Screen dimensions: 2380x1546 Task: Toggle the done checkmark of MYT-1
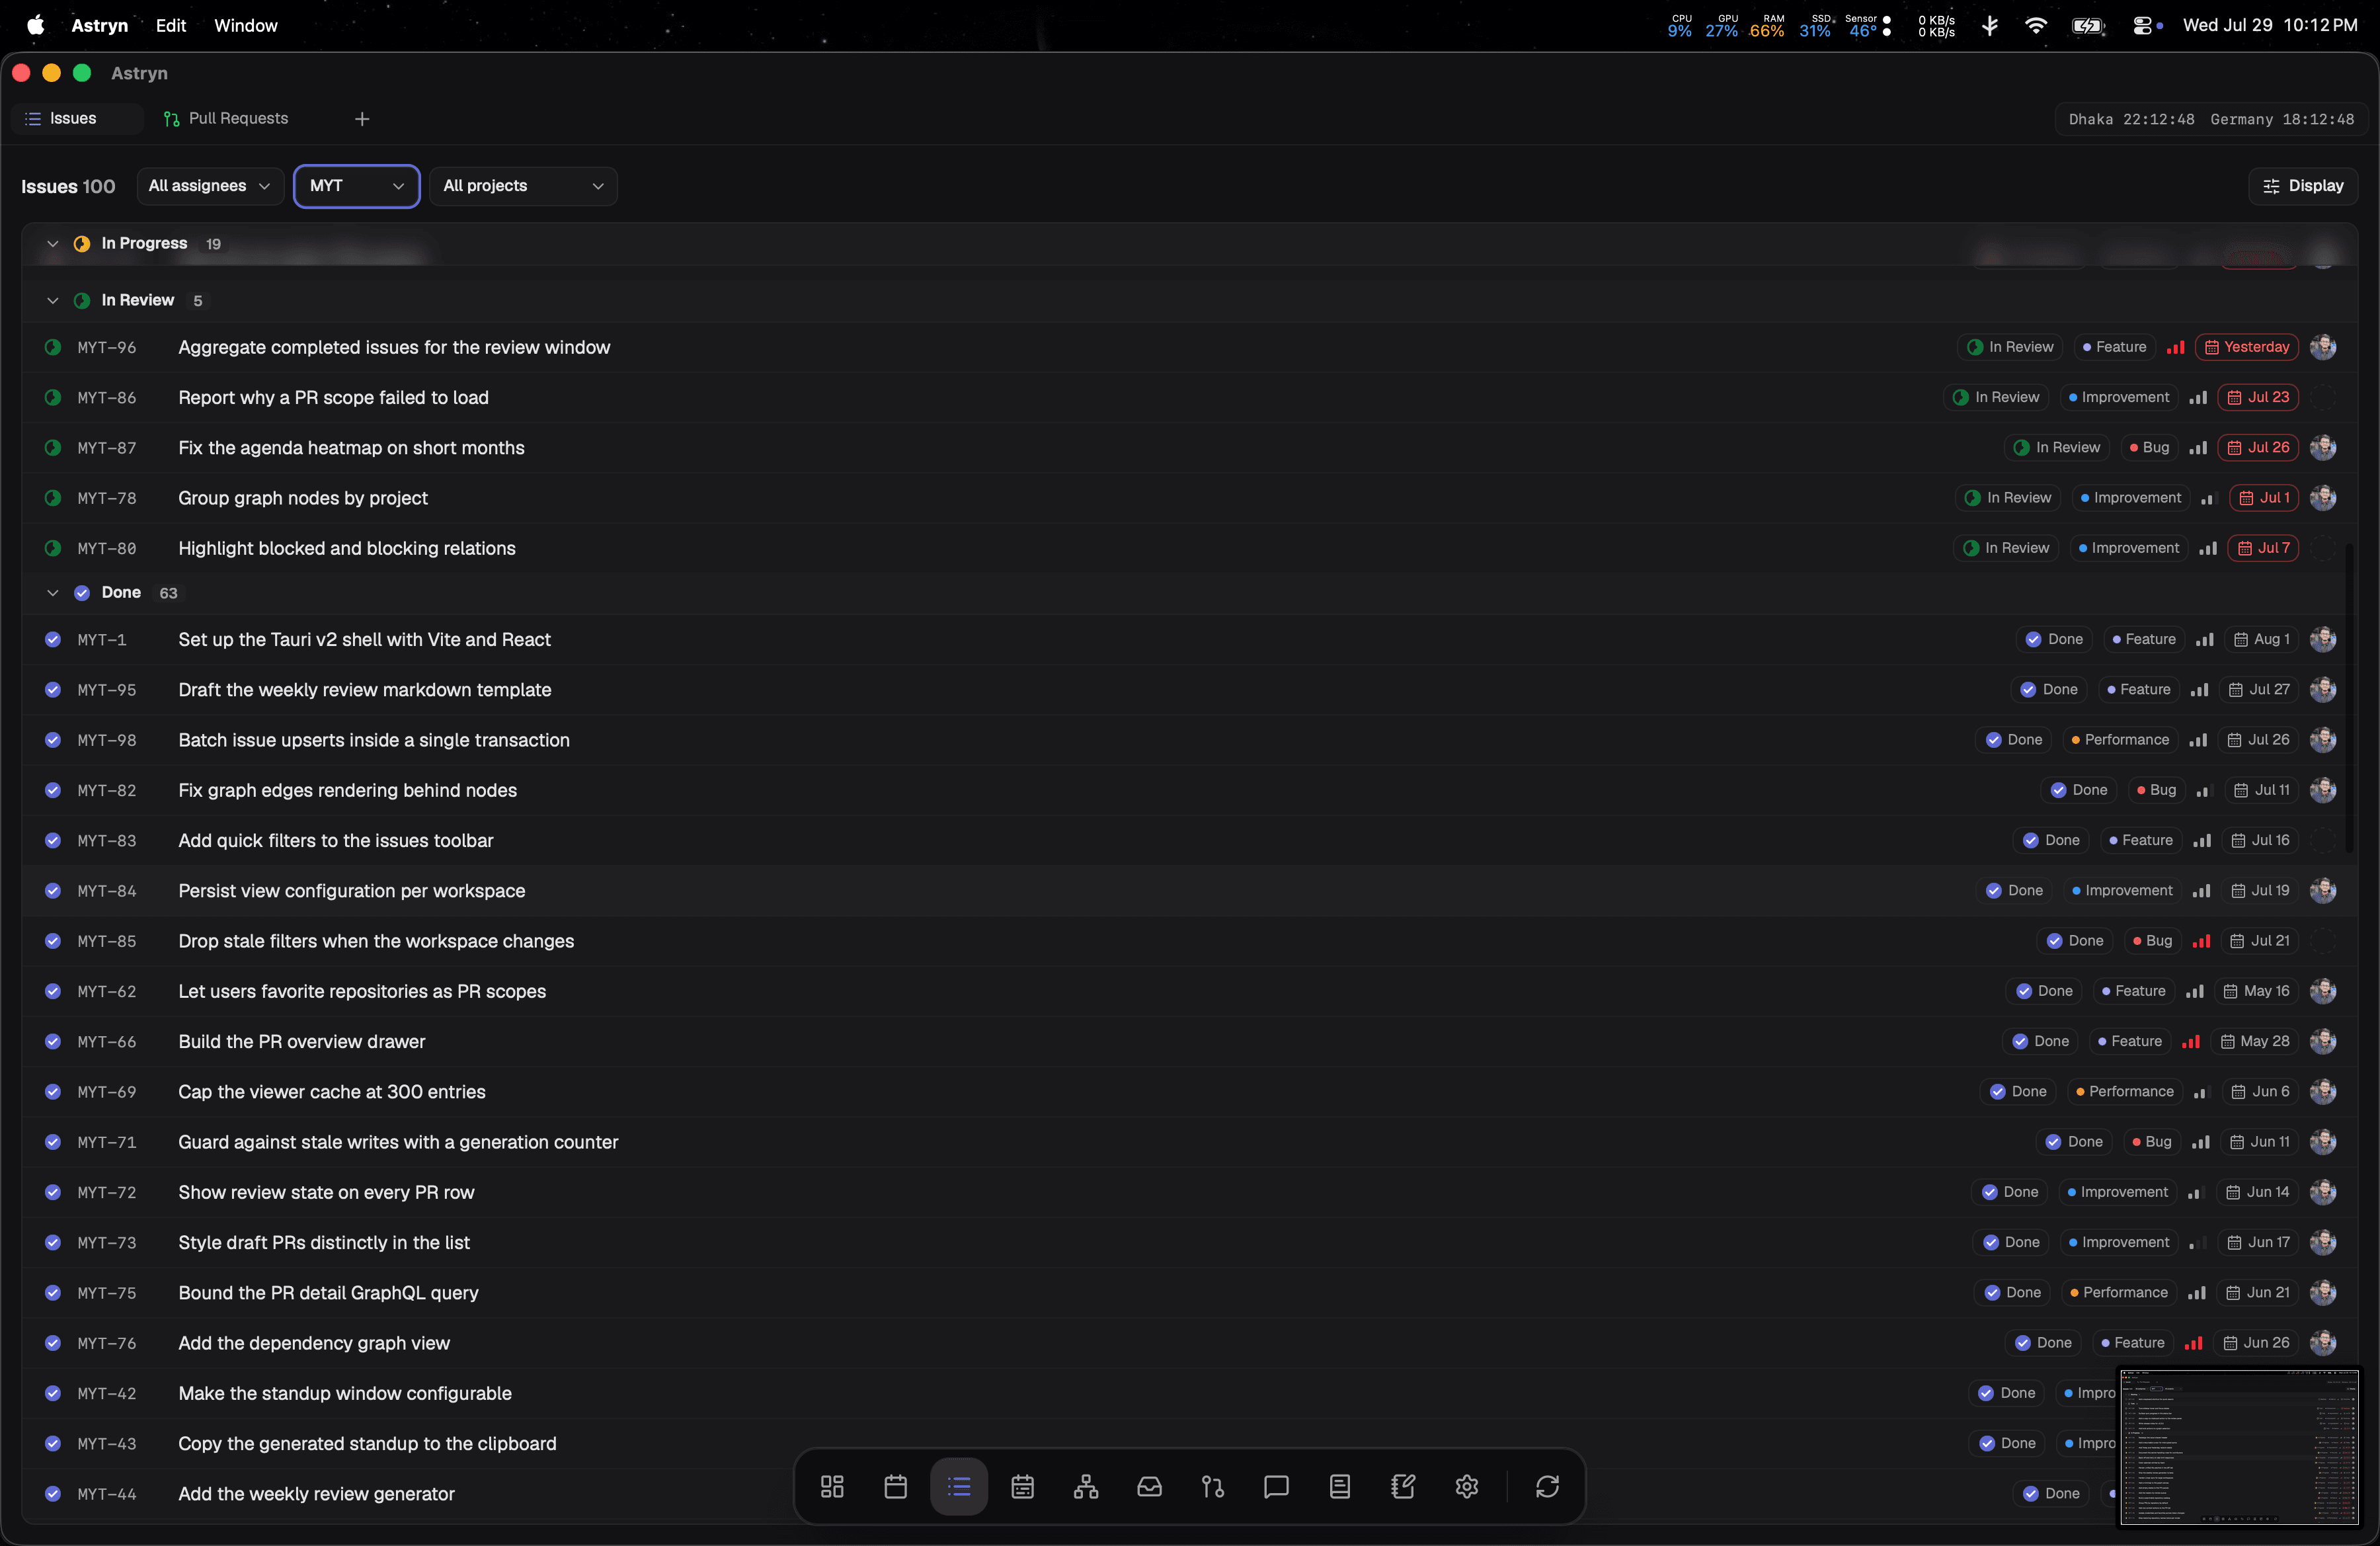(53, 639)
